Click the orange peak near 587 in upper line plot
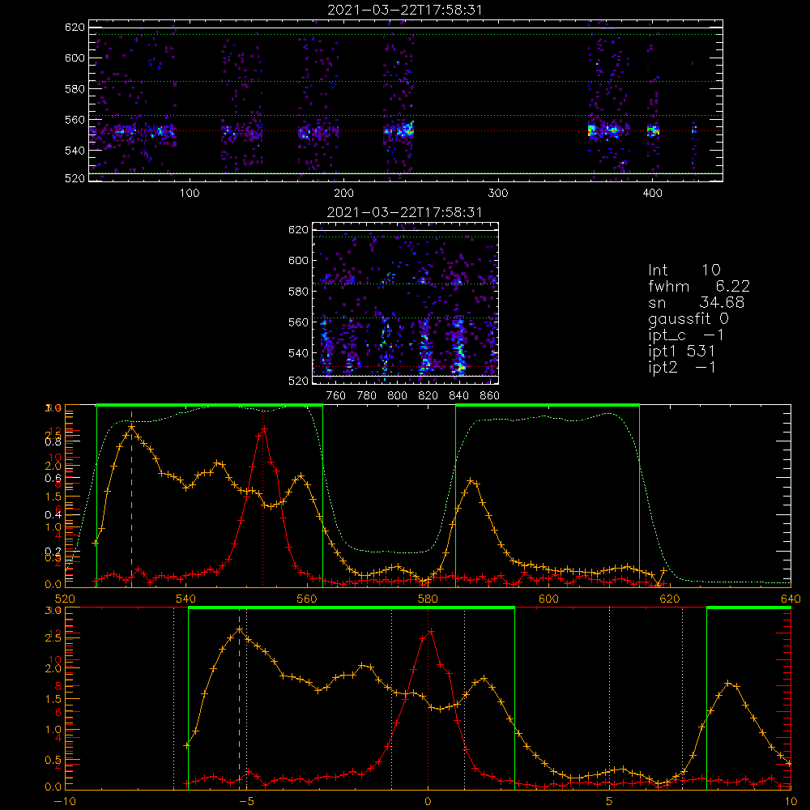This screenshot has width=810, height=810. pos(471,481)
